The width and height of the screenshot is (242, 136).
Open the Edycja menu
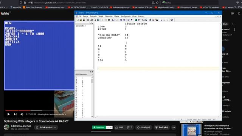pyautogui.click(x=86, y=16)
